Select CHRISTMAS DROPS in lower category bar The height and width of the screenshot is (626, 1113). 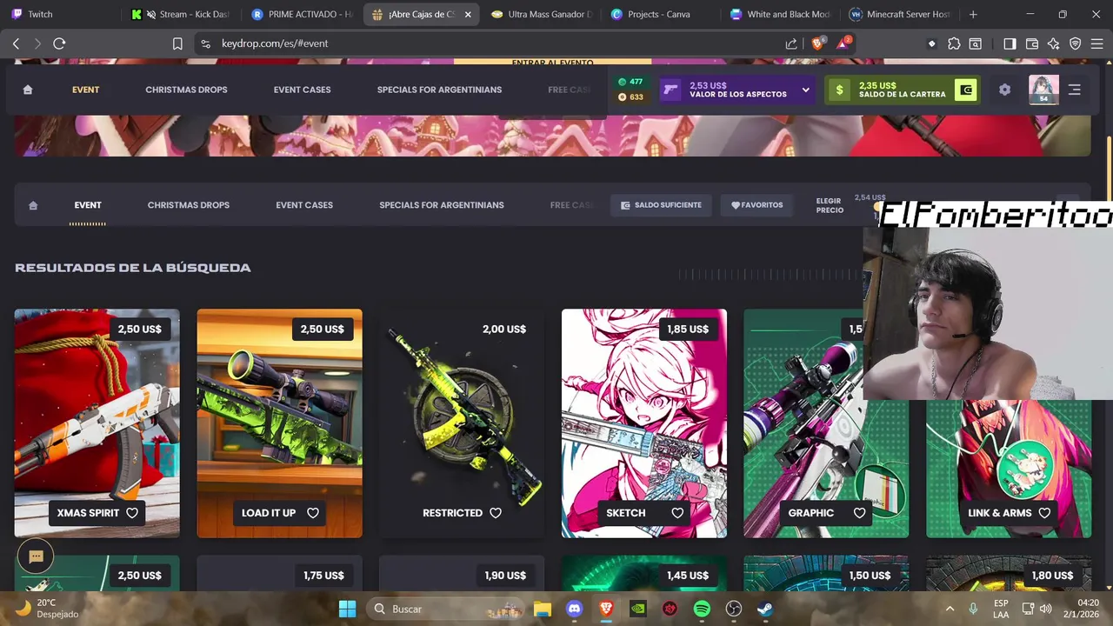(189, 205)
